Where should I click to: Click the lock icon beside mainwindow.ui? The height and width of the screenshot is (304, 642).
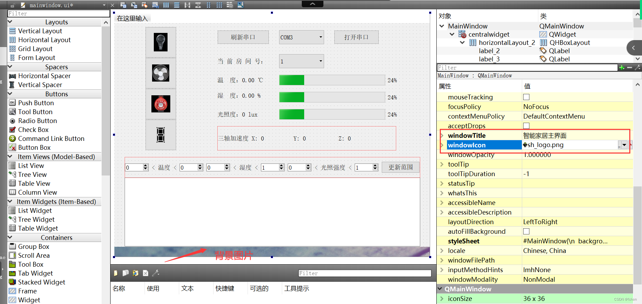[12, 5]
